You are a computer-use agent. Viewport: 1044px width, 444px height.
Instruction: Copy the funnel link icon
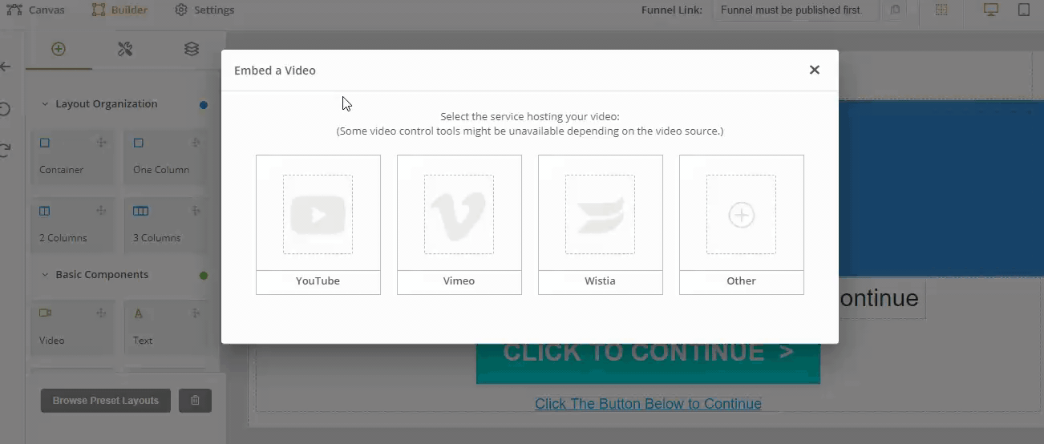coord(896,10)
